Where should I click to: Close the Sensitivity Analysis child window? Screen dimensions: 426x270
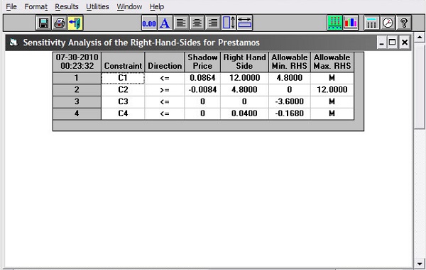point(405,43)
